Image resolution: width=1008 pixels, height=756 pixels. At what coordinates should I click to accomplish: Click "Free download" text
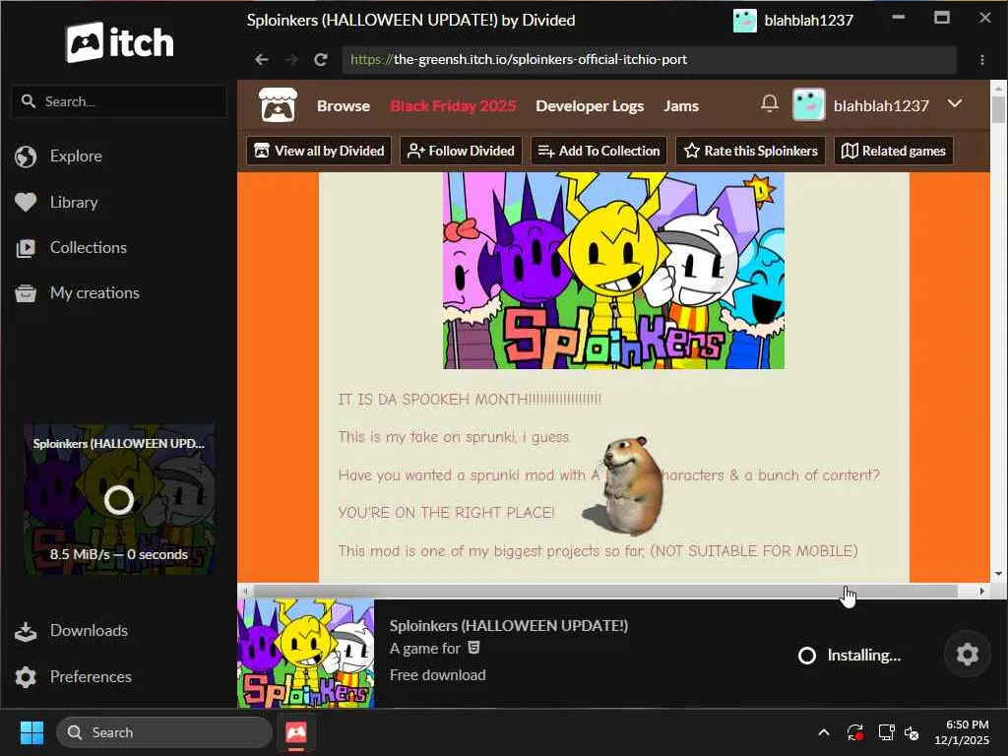pos(438,675)
